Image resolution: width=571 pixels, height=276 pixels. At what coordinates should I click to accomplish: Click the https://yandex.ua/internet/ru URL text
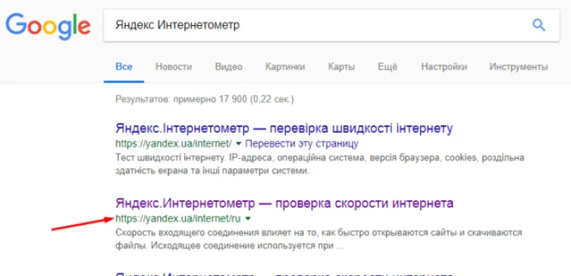pyautogui.click(x=178, y=219)
